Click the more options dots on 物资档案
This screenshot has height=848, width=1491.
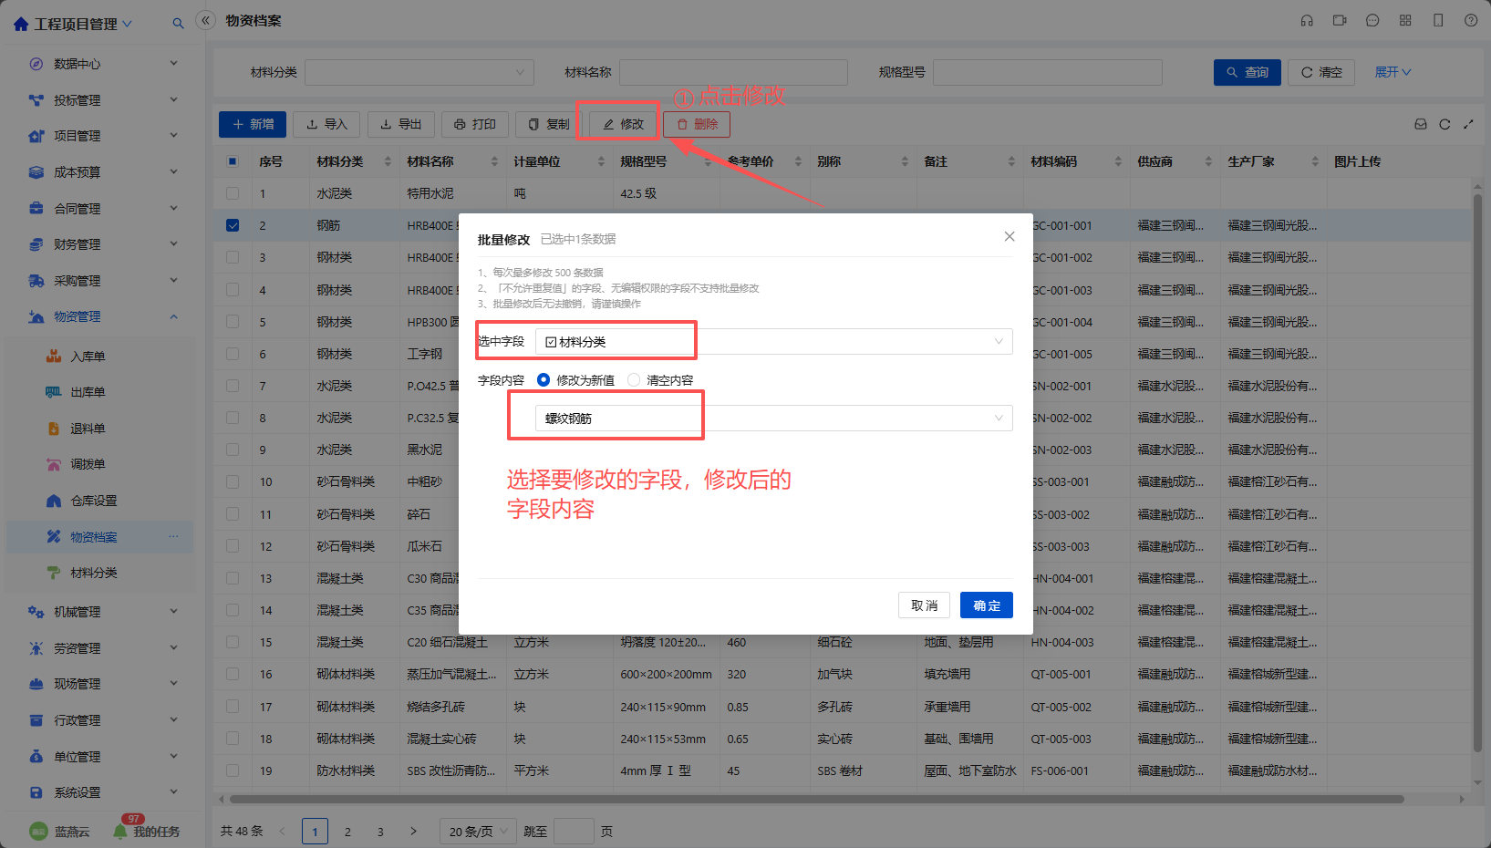(173, 536)
